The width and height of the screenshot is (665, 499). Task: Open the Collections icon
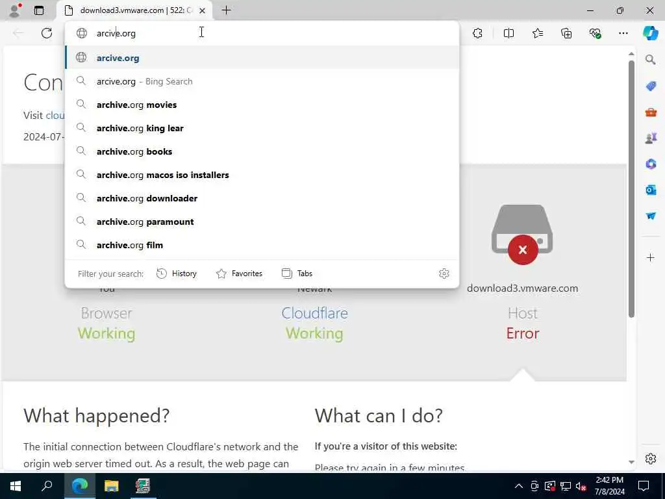coord(566,33)
